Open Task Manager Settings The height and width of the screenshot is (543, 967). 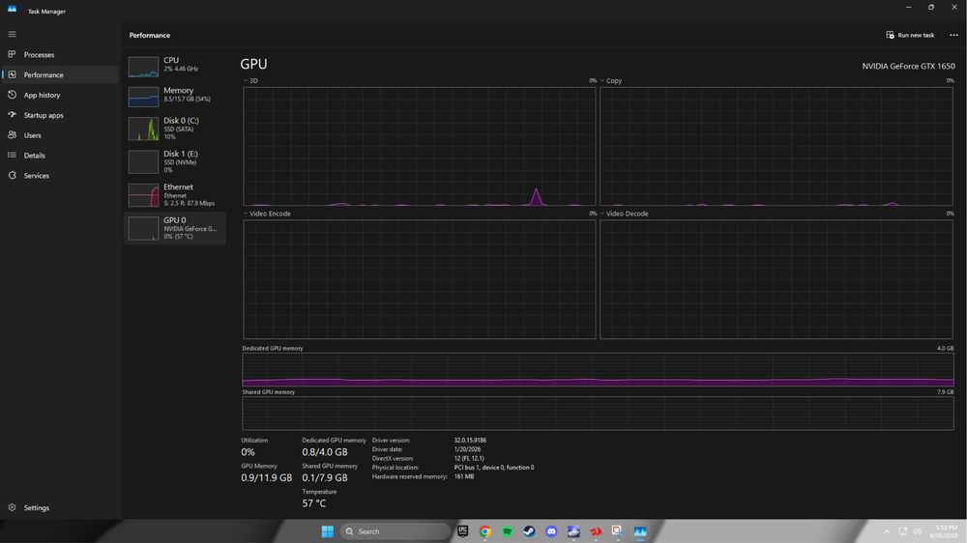pyautogui.click(x=60, y=508)
